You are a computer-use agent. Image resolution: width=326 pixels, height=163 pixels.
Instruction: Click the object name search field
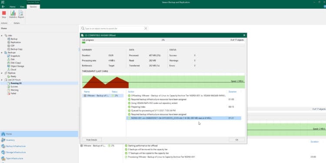112,29
